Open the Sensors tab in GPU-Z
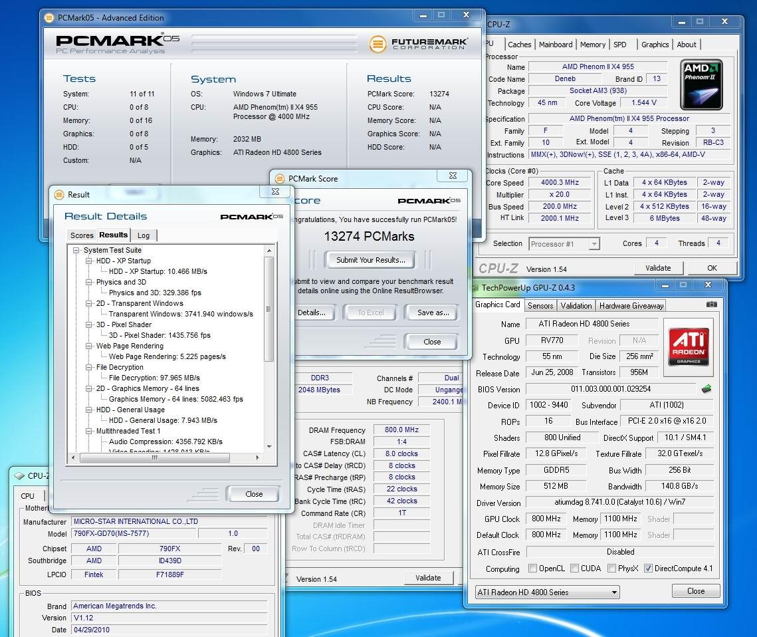This screenshot has height=637, width=757. pyautogui.click(x=540, y=306)
